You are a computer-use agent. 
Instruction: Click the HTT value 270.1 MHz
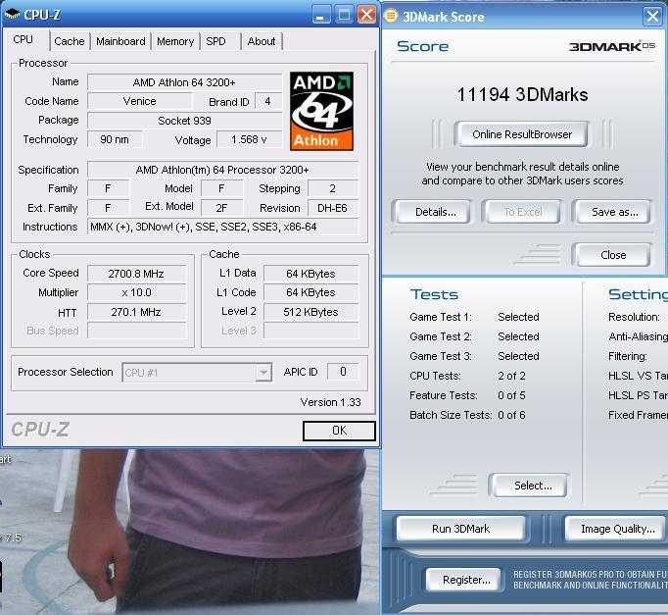tap(136, 312)
